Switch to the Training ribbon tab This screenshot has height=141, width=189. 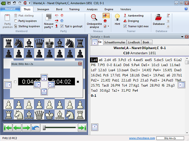(74, 9)
